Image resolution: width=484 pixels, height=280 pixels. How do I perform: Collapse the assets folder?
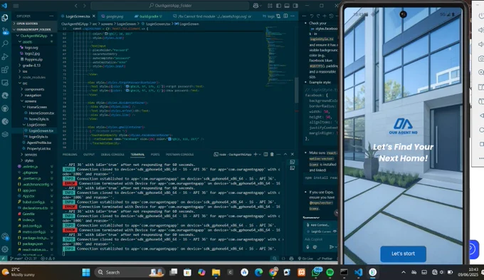tap(27, 41)
